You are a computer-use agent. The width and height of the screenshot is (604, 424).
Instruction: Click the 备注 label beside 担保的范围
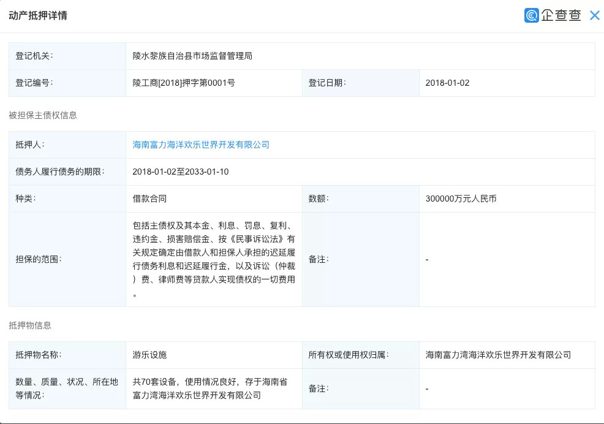[x=319, y=259]
